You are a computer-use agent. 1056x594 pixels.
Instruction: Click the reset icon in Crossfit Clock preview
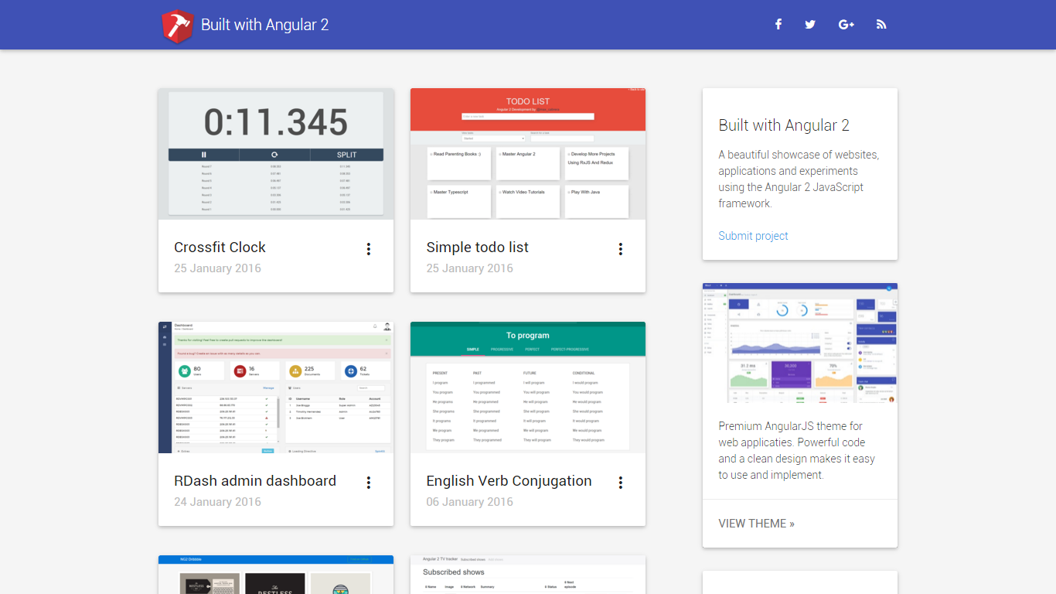[x=274, y=155]
